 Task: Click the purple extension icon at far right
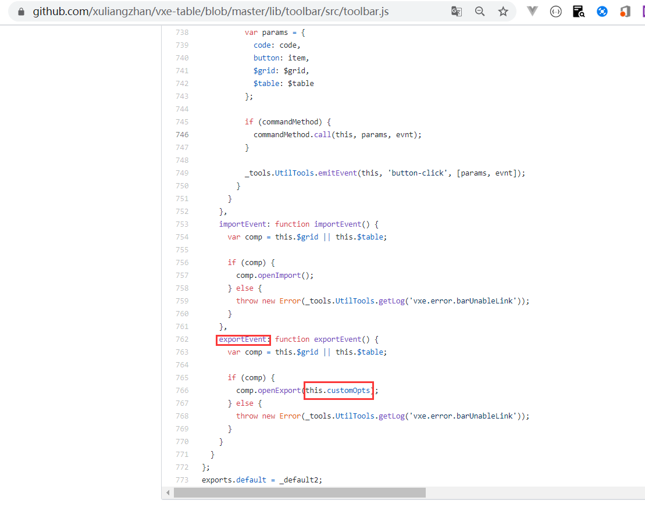642,11
